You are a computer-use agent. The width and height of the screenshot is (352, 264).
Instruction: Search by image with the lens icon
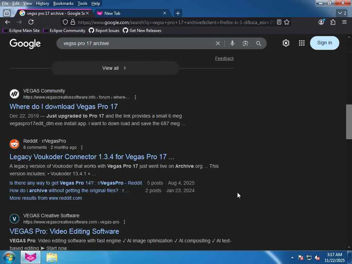tap(245, 43)
